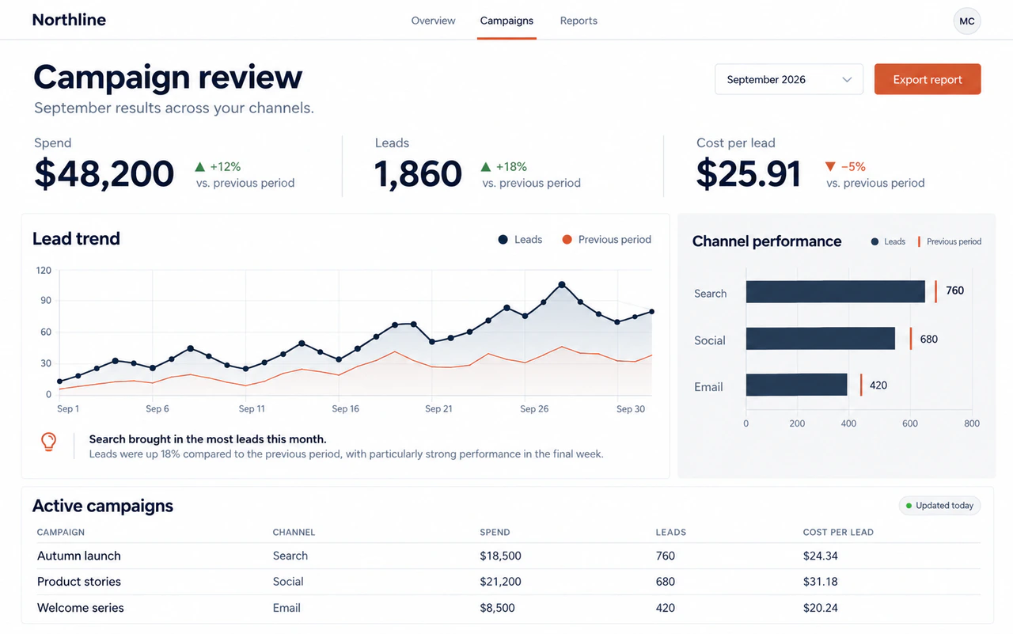Switch to the Overview tab
Image resolution: width=1013 pixels, height=634 pixels.
click(433, 21)
